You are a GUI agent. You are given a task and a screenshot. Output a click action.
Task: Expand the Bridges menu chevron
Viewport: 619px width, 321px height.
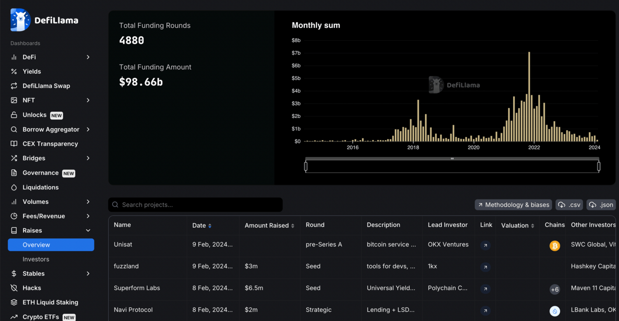pos(88,158)
